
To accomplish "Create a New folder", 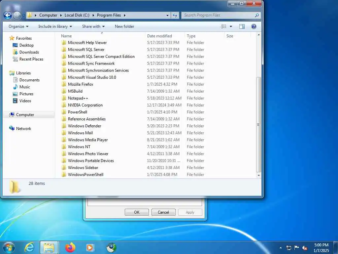I will (x=124, y=26).
